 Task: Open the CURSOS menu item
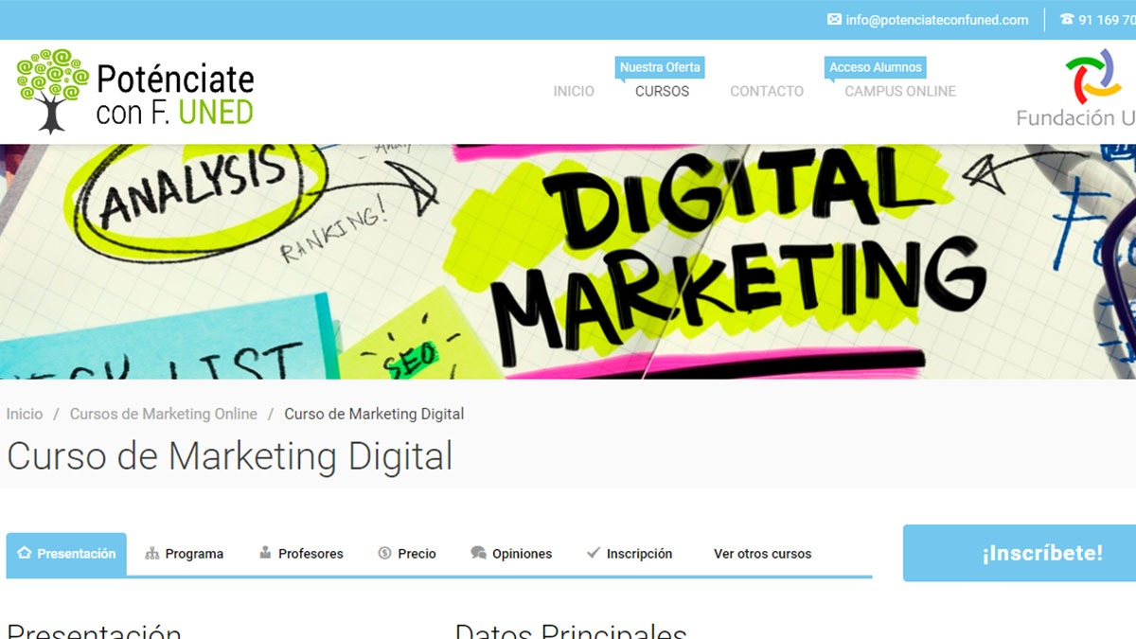[662, 91]
